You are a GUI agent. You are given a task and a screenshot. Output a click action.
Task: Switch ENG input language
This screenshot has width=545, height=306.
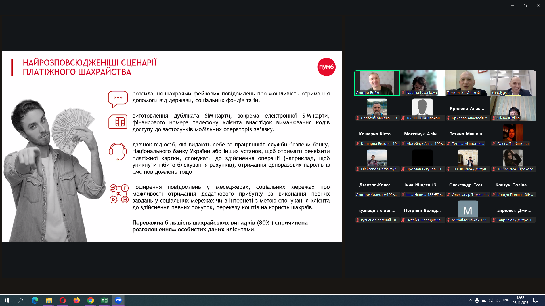(506, 300)
